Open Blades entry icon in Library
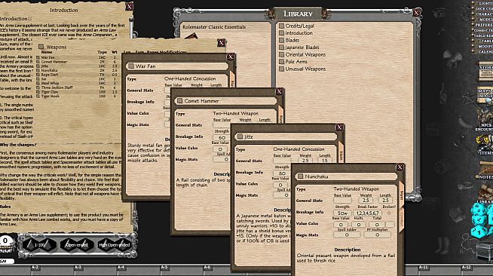Screen dimensions: 493x276 coord(282,40)
